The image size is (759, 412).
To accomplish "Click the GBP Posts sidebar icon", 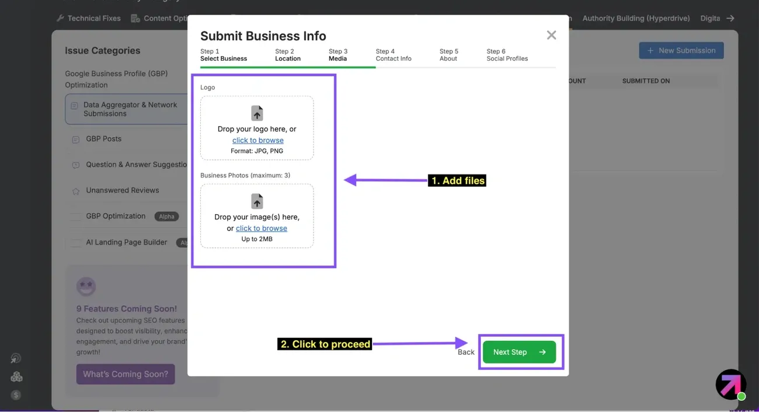I will pos(75,139).
